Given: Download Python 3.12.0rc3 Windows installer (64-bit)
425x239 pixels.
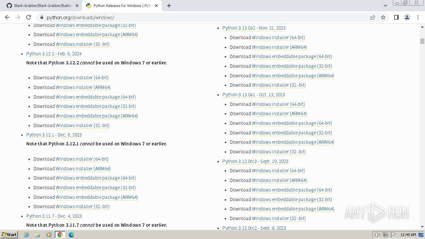Looking at the screenshot, I should pos(278,171).
